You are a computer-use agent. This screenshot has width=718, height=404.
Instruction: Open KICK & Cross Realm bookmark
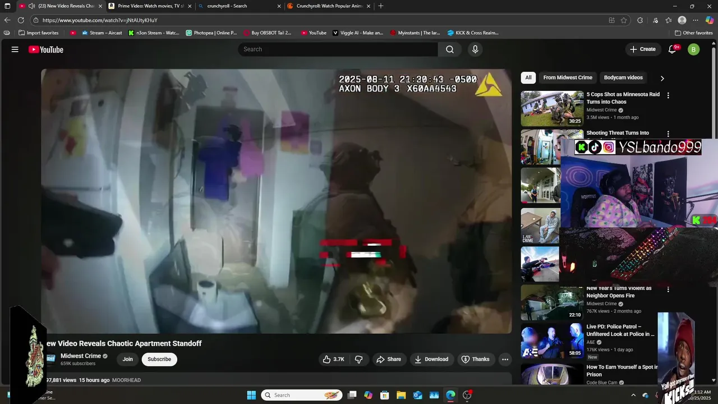(x=472, y=33)
